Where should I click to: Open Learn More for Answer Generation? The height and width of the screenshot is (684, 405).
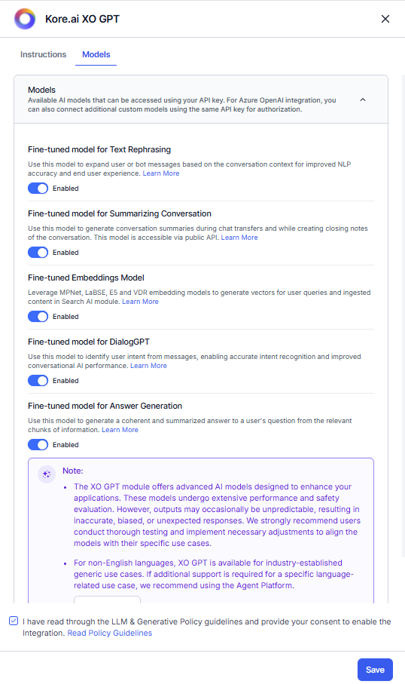(120, 430)
